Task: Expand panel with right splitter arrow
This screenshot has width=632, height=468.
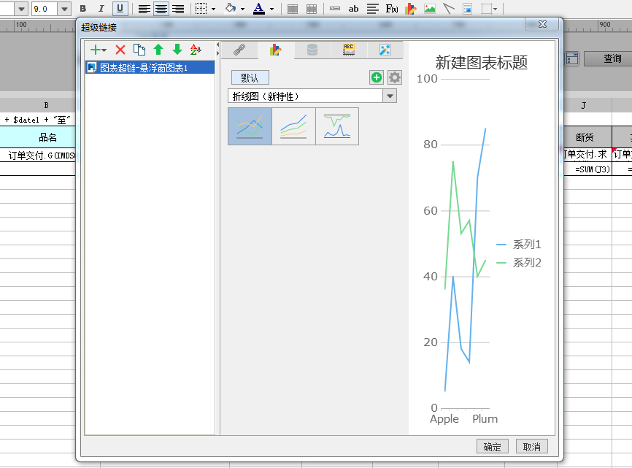Action: [x=217, y=53]
